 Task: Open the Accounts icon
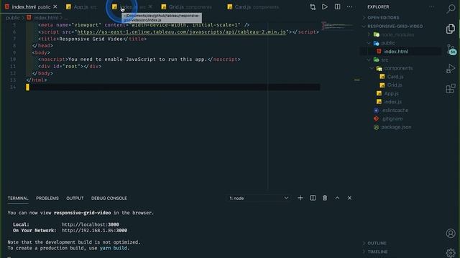451,233
